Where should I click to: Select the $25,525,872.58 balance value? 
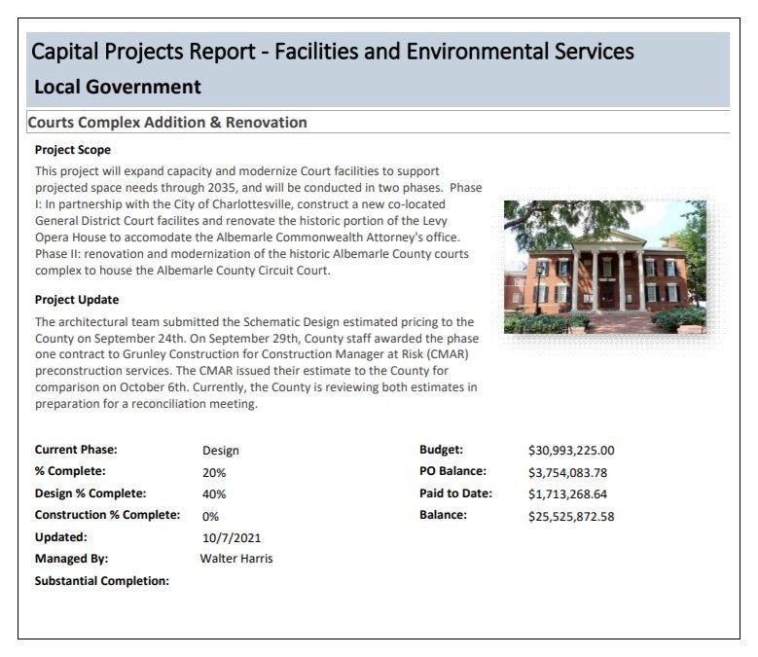[x=571, y=517]
